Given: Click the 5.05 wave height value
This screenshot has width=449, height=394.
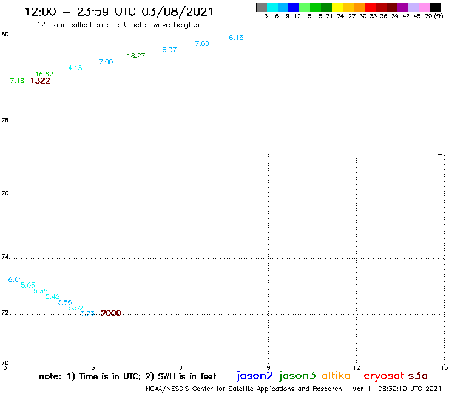Looking at the screenshot, I should click(x=28, y=285).
